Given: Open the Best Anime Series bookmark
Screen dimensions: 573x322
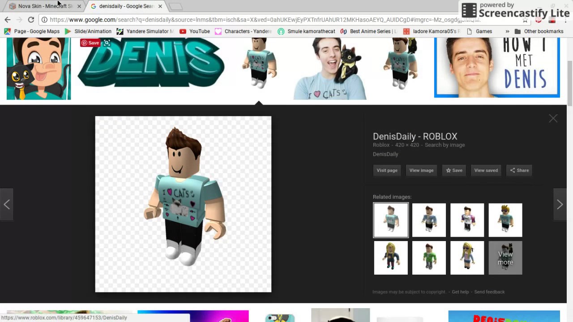Looking at the screenshot, I should 368,31.
